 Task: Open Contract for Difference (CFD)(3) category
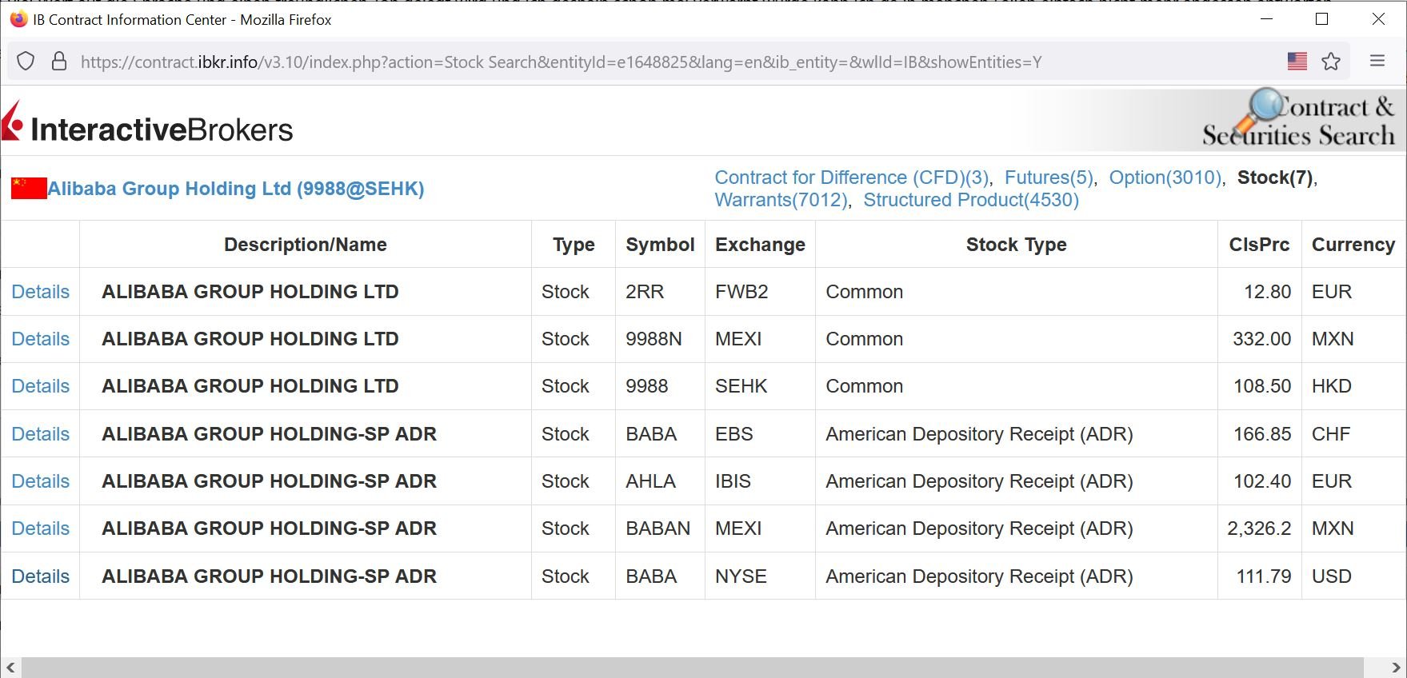tap(852, 177)
